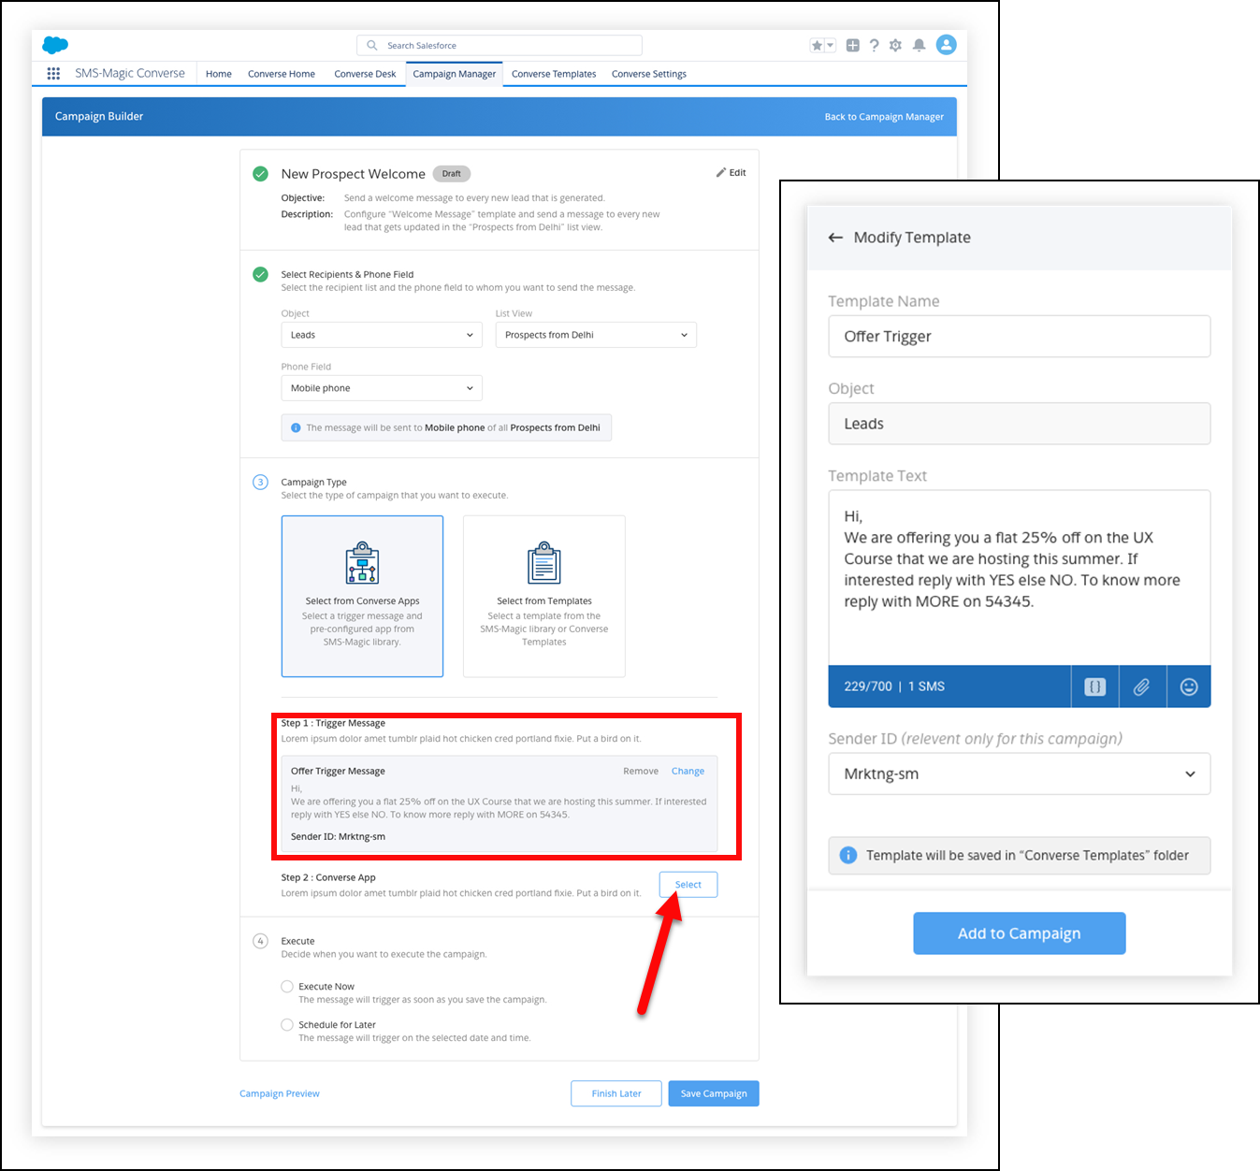
Task: Open the global actions plus icon
Action: [853, 45]
